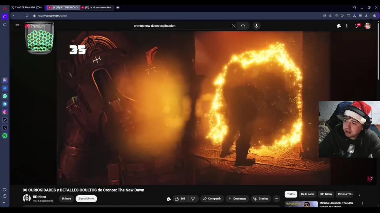Viewport: 380px width, 213px height.
Task: Clear the YouTube search text
Action: (234, 26)
